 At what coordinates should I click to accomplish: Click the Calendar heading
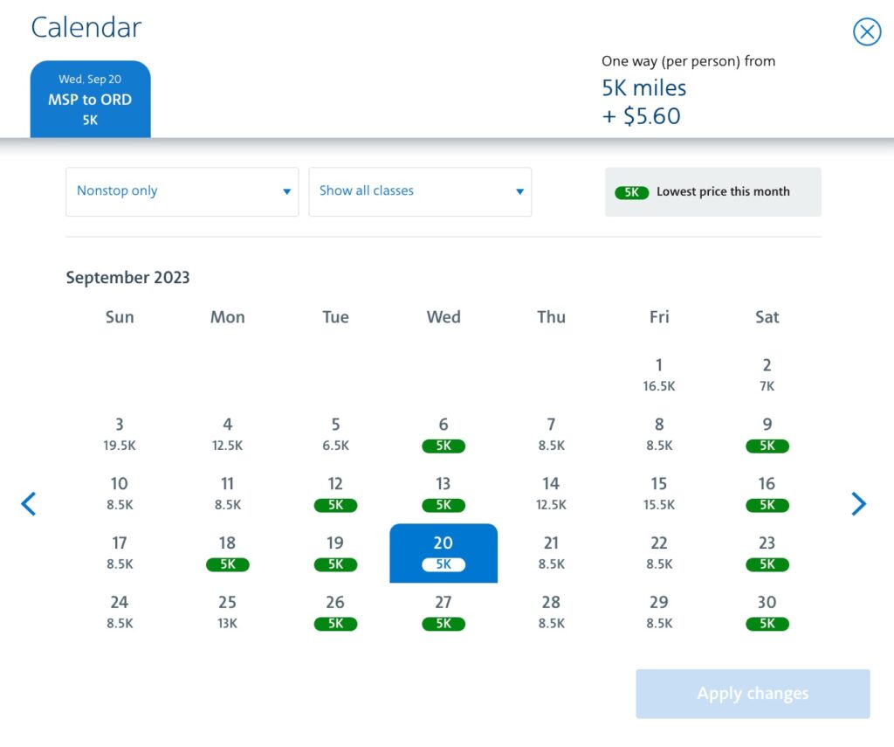point(86,27)
